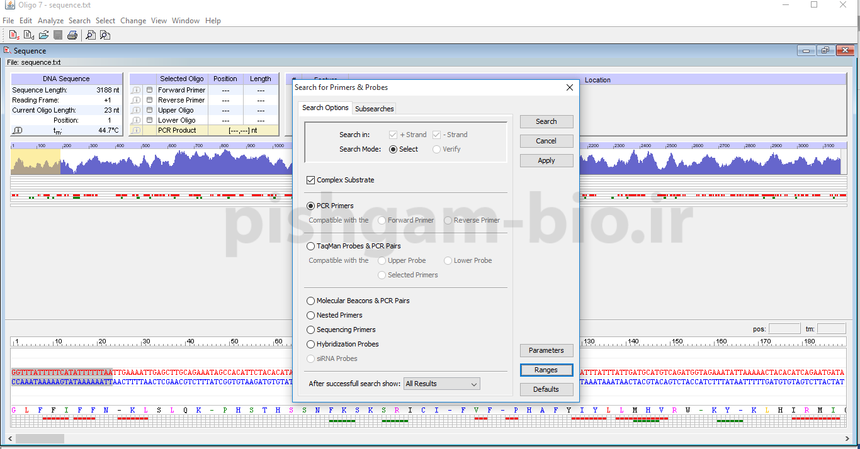Switch to the Subsearches tab
Screen dimensions: 860x449
coord(375,109)
